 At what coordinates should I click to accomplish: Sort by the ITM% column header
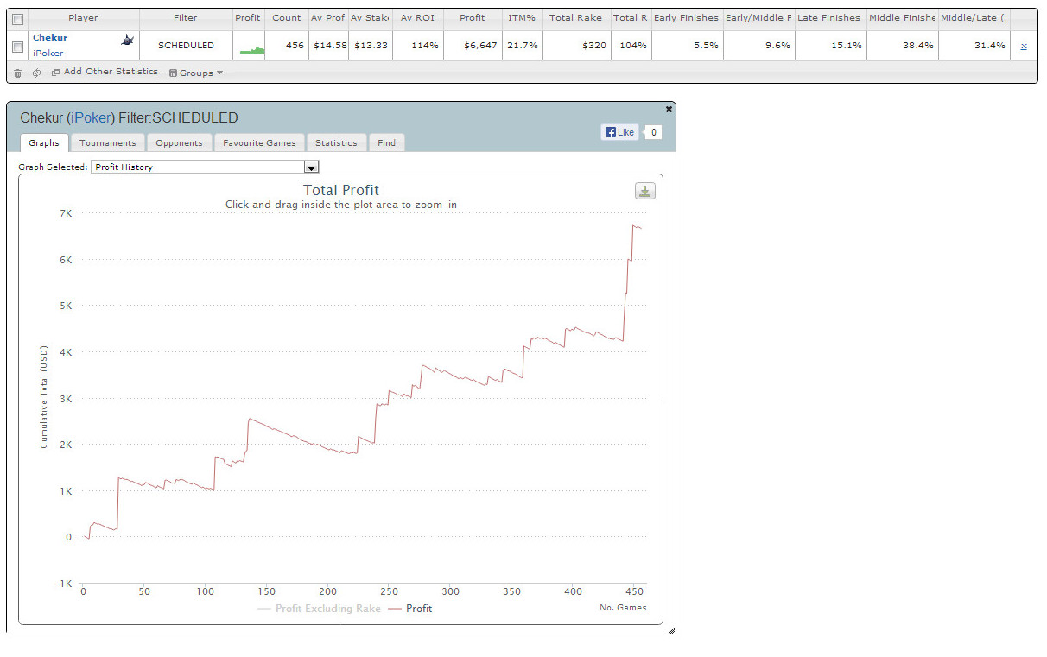(522, 17)
